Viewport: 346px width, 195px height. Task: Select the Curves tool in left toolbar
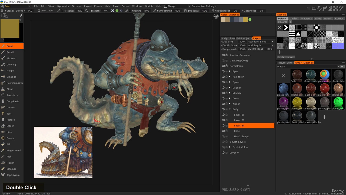coord(12,108)
